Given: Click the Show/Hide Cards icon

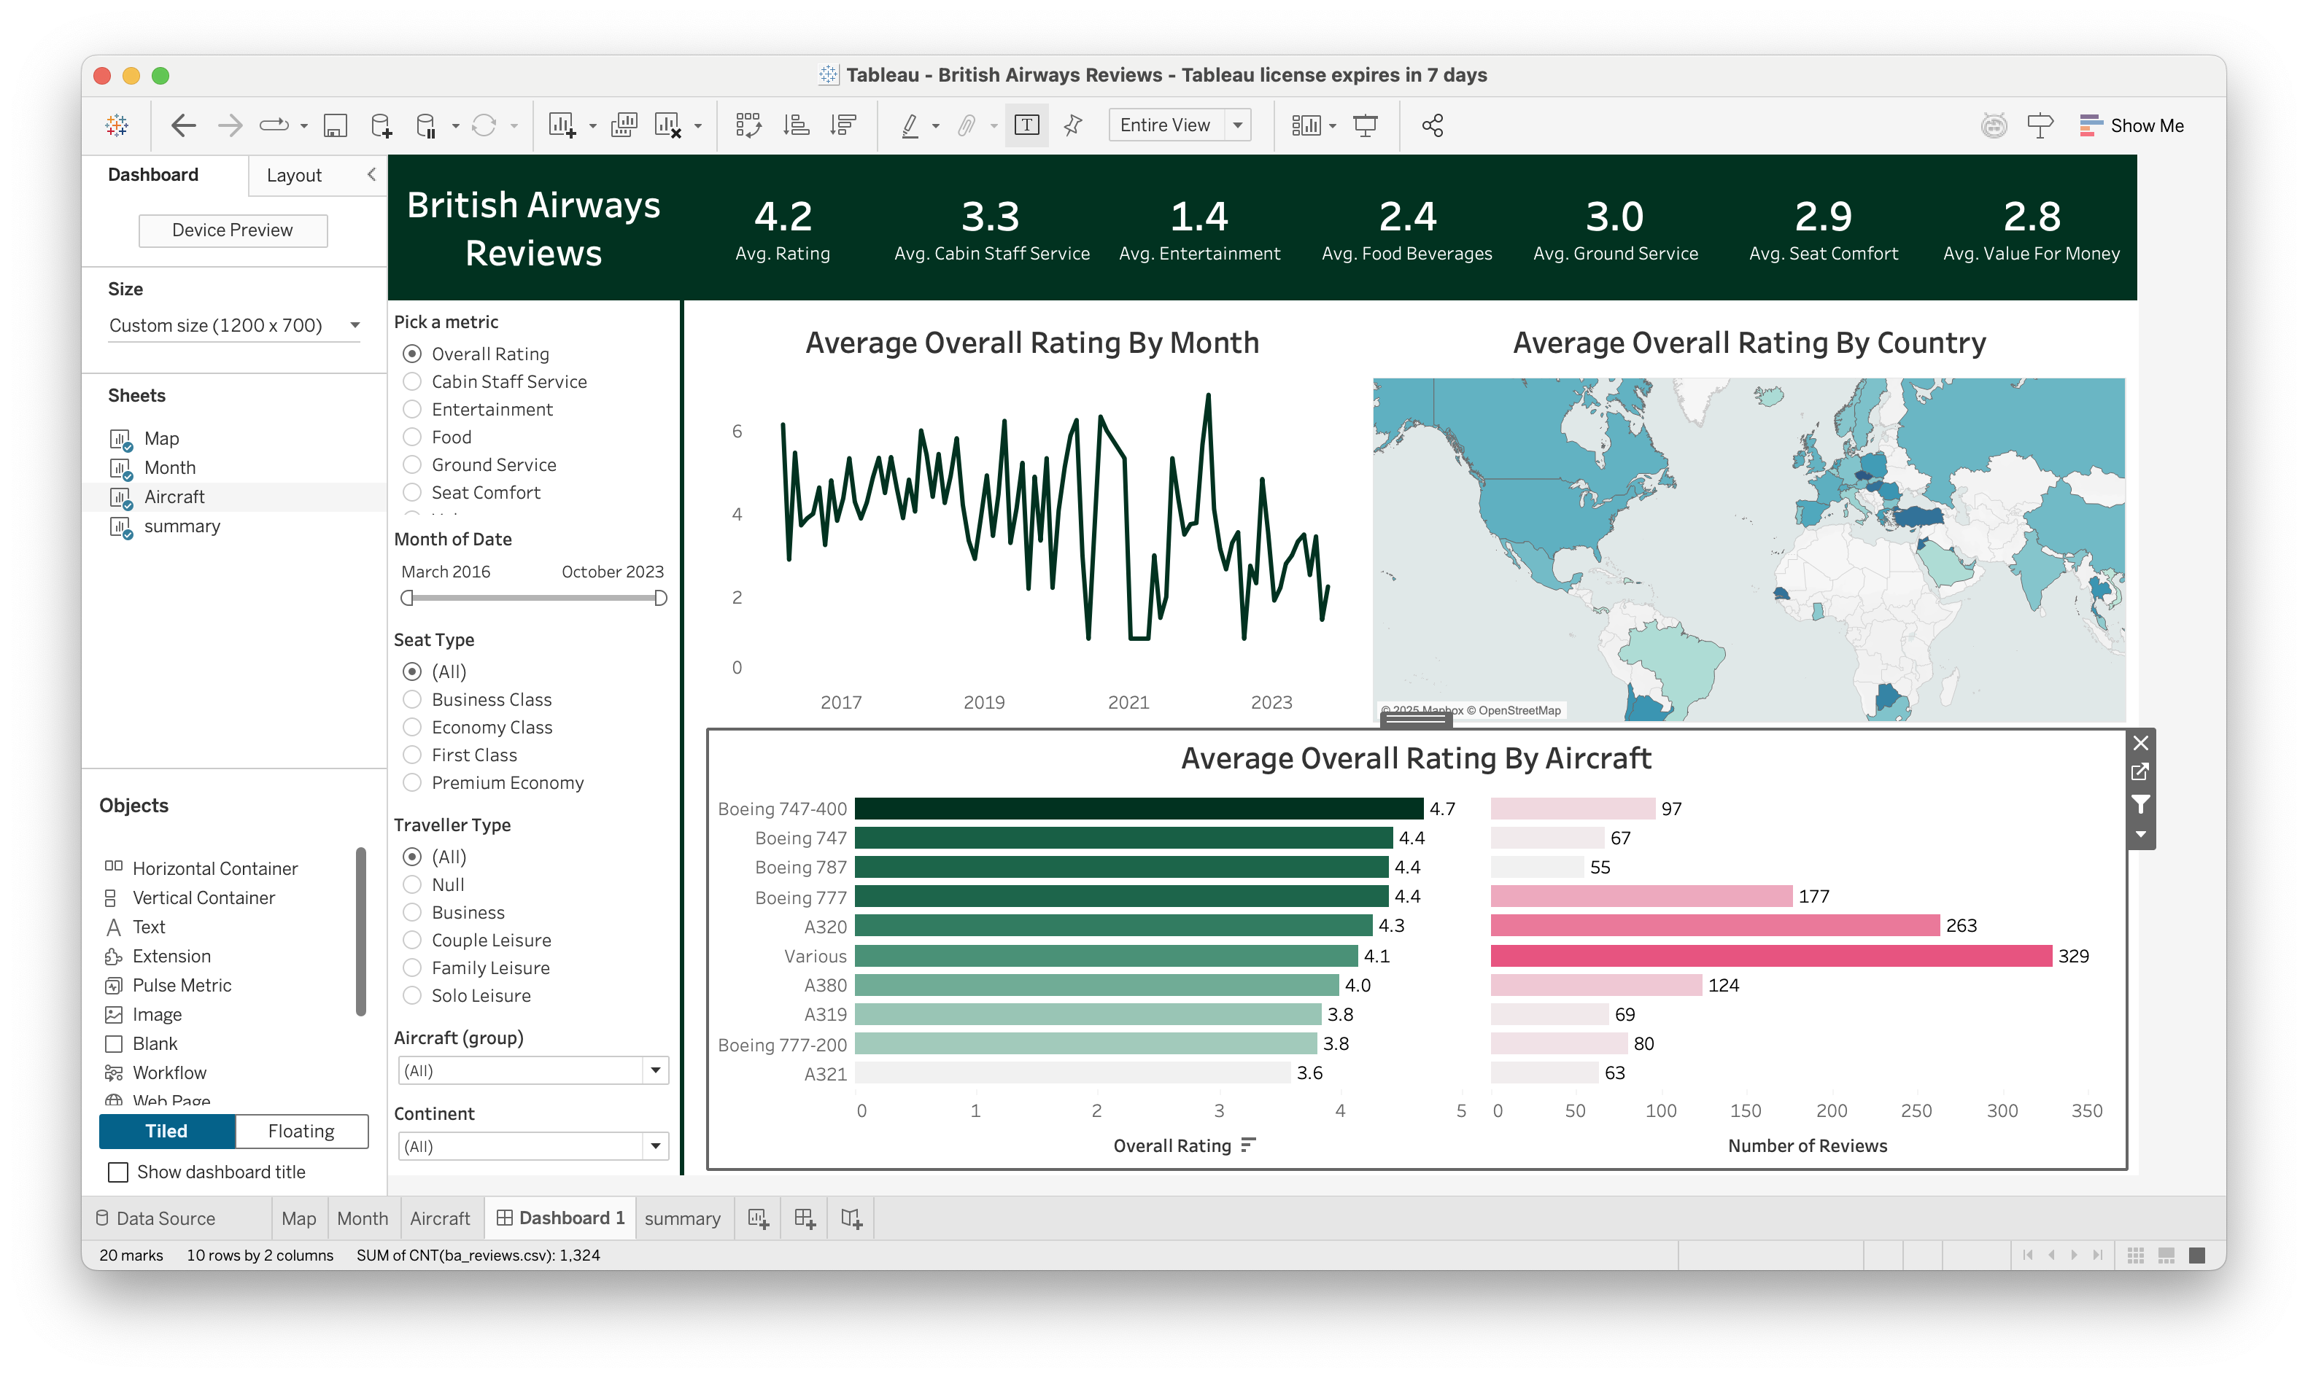Looking at the screenshot, I should [1305, 125].
